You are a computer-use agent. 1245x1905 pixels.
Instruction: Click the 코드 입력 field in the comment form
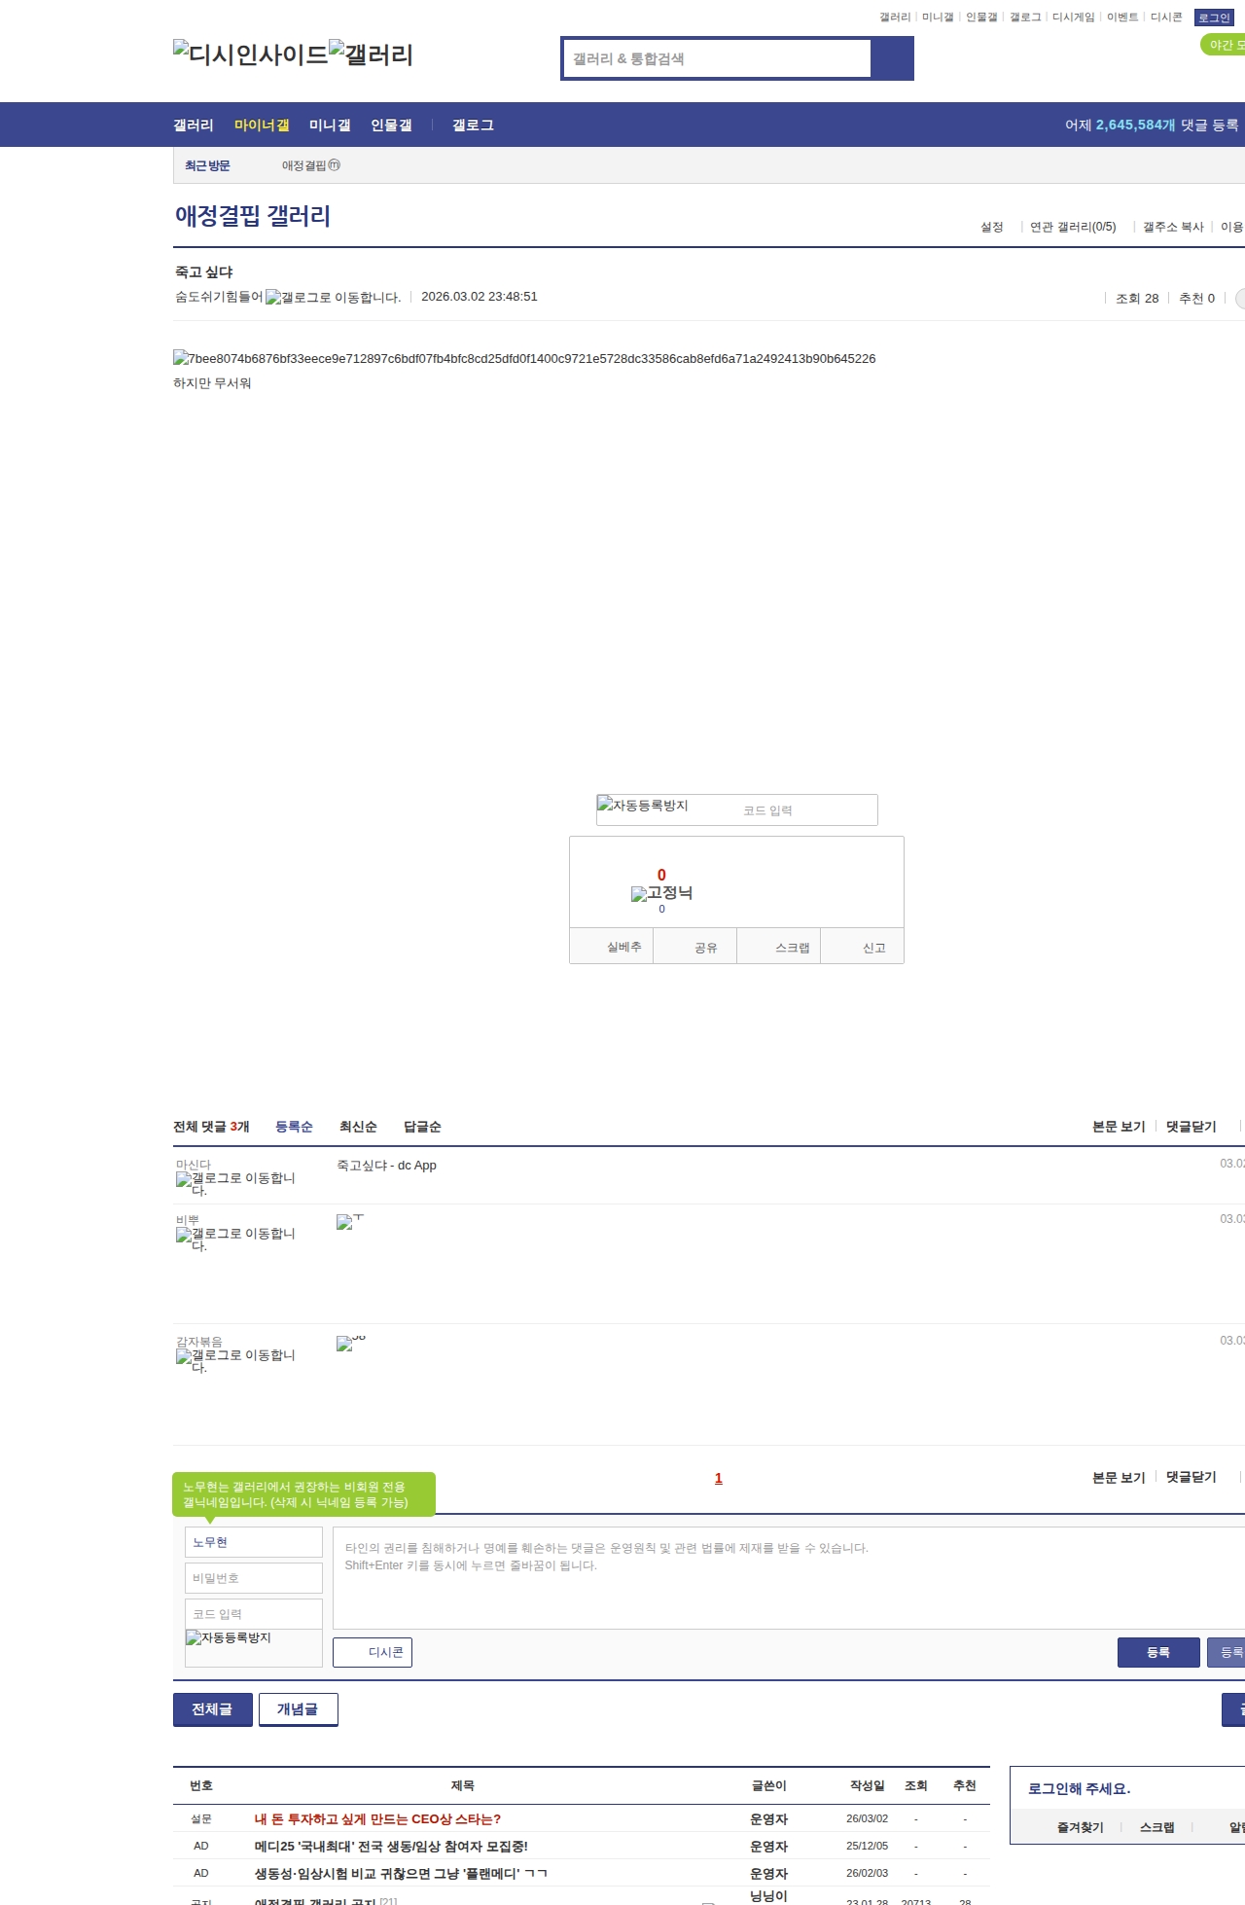pos(254,1614)
